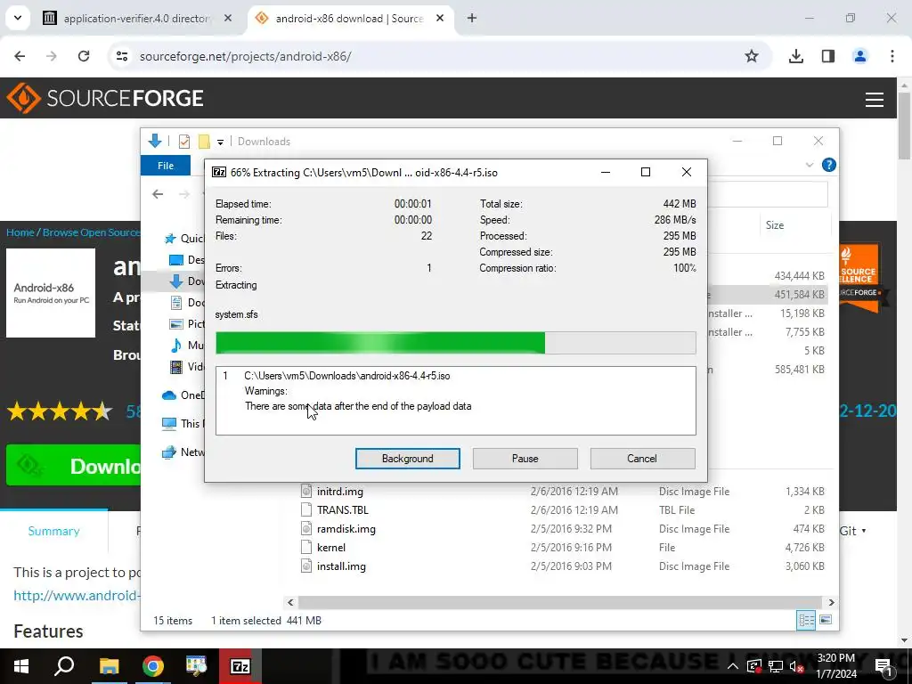The width and height of the screenshot is (912, 684).
Task: Select OneDrive in navigation pane
Action: tap(183, 395)
